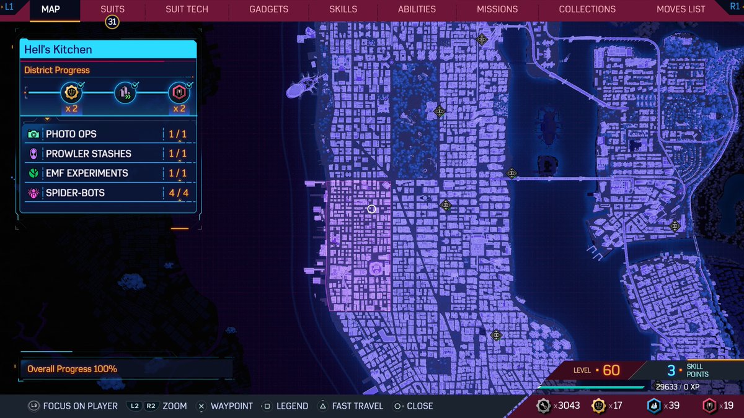The height and width of the screenshot is (418, 744).
Task: Click FOCUS ON PLAYER prompt
Action: pos(81,406)
